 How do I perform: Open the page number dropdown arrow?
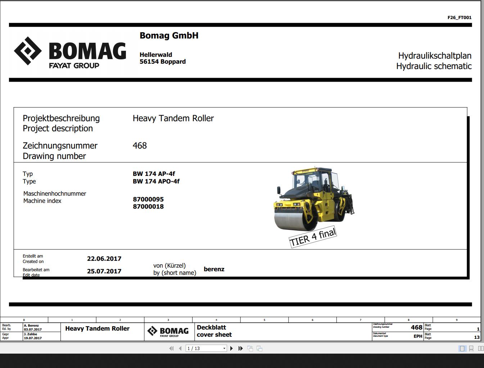(x=224, y=348)
